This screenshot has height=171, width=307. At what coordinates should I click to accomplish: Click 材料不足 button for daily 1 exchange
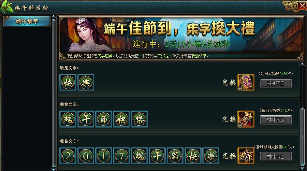coord(276,120)
